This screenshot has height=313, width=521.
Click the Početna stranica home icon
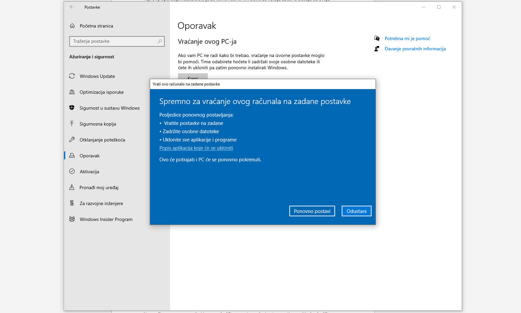click(72, 26)
